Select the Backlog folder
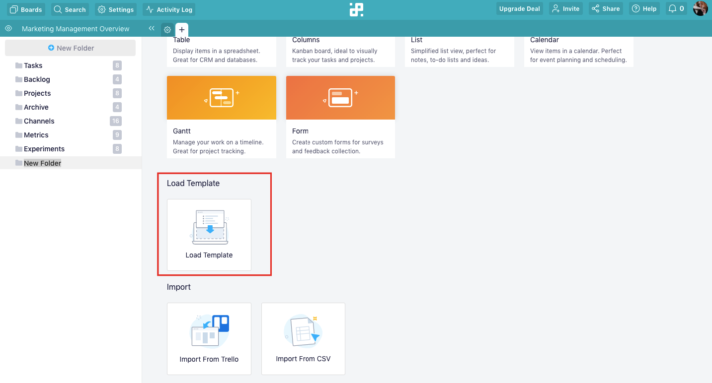This screenshot has width=712, height=383. pyautogui.click(x=71, y=79)
